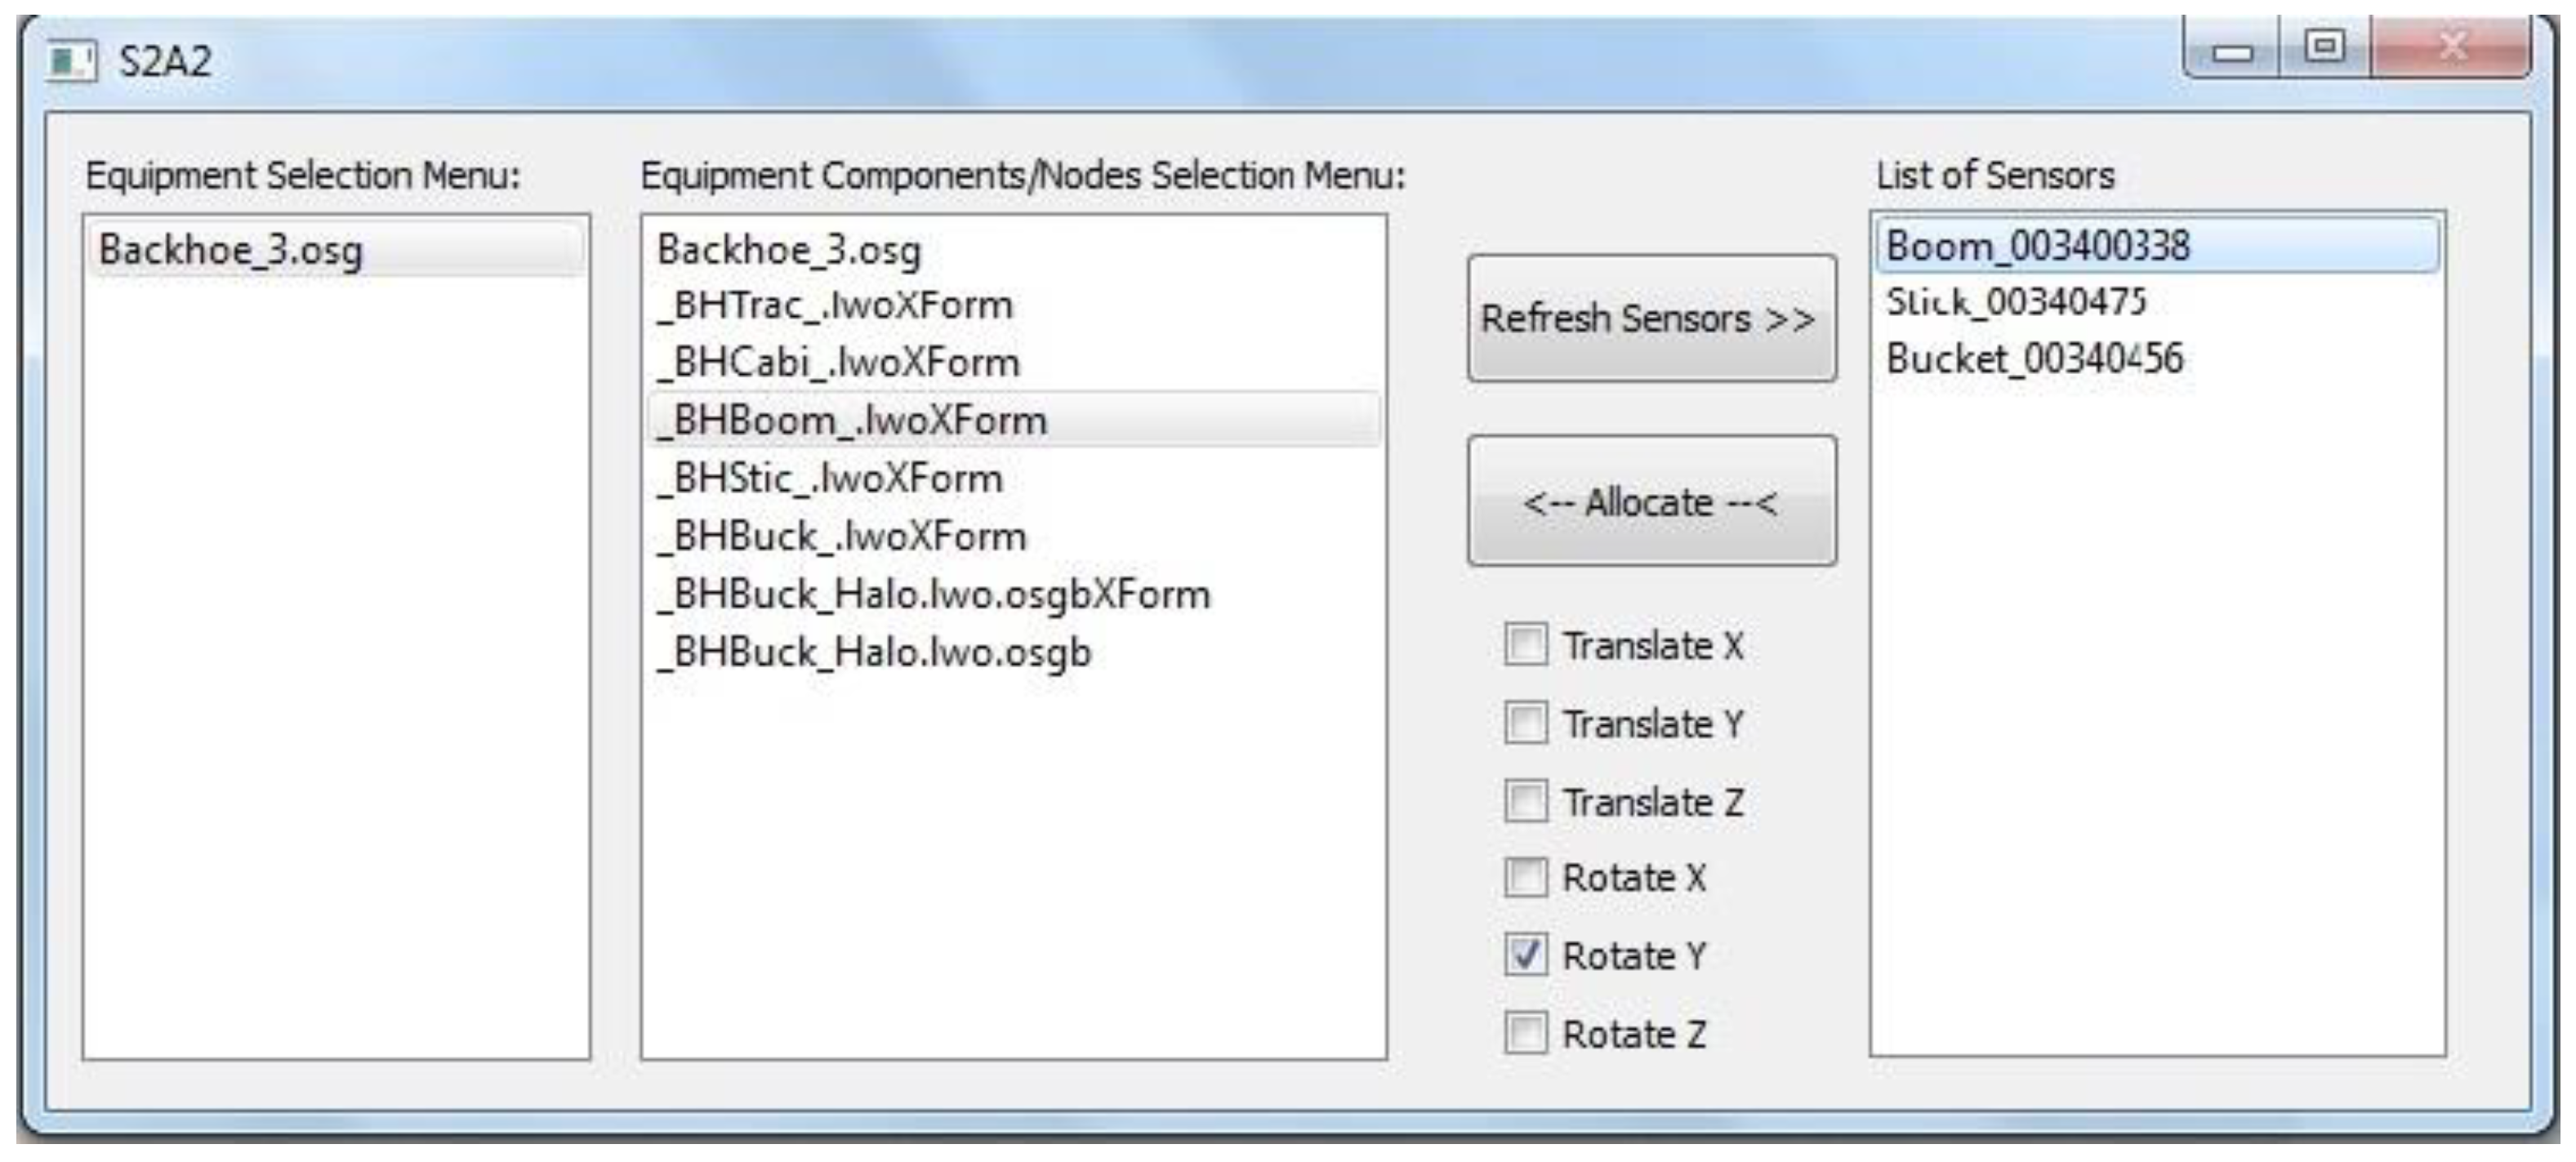Maximize the S2A2 window

[x=2325, y=47]
